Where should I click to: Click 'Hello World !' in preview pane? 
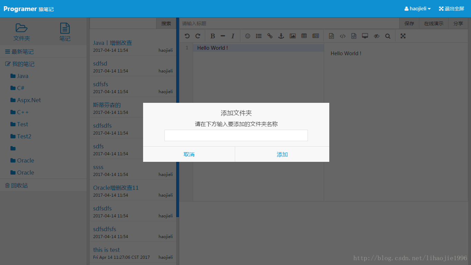coord(346,53)
